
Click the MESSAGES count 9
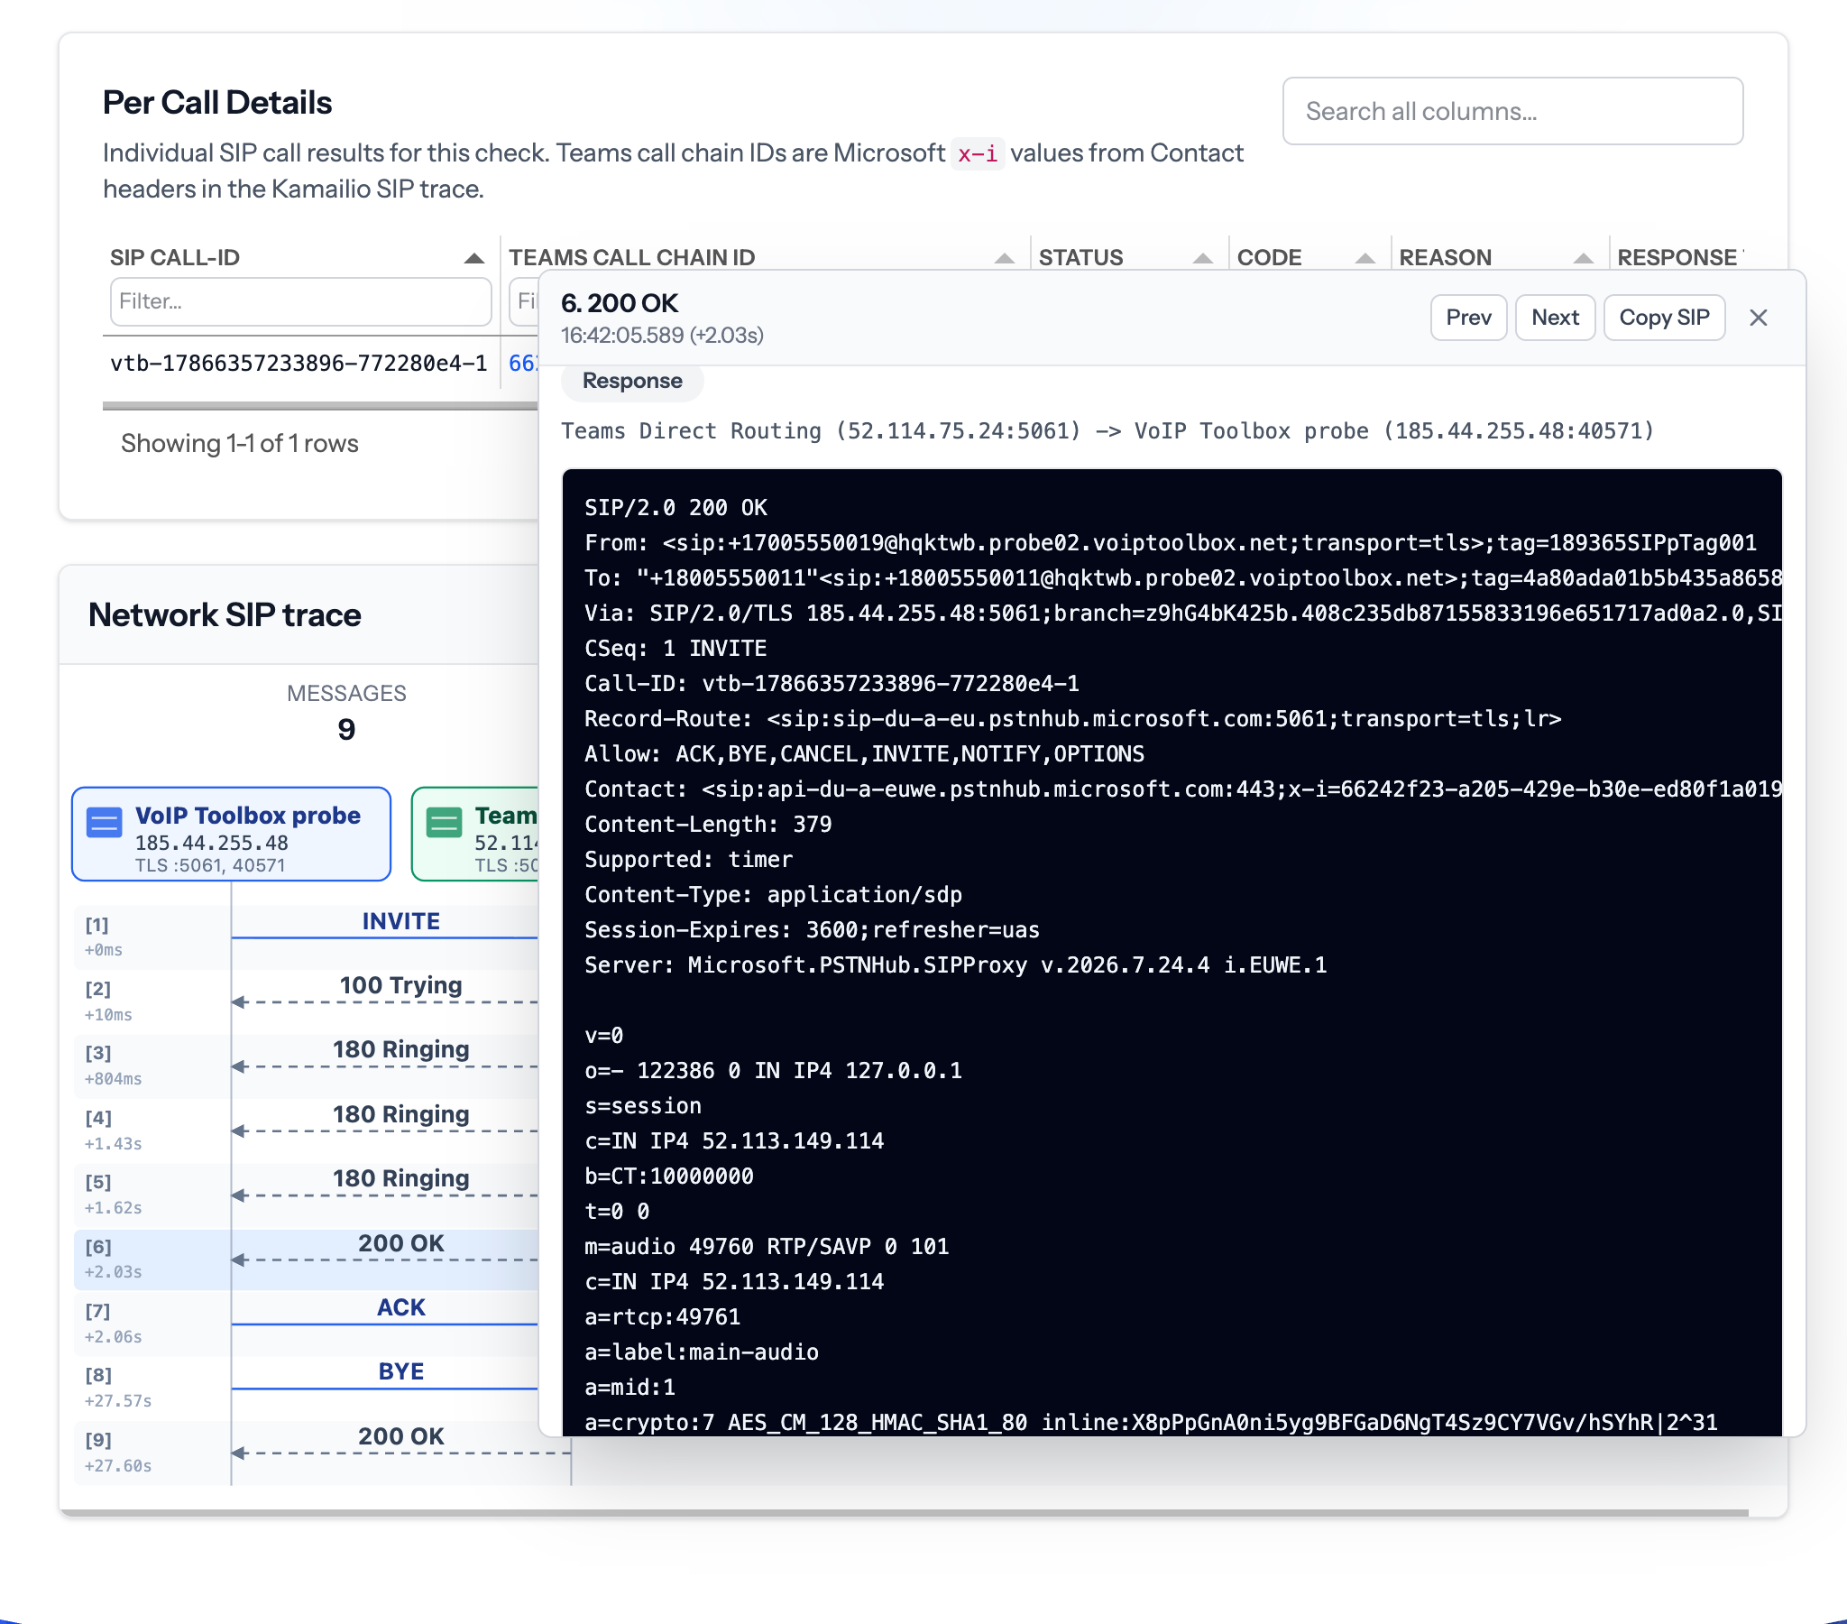pyautogui.click(x=346, y=730)
